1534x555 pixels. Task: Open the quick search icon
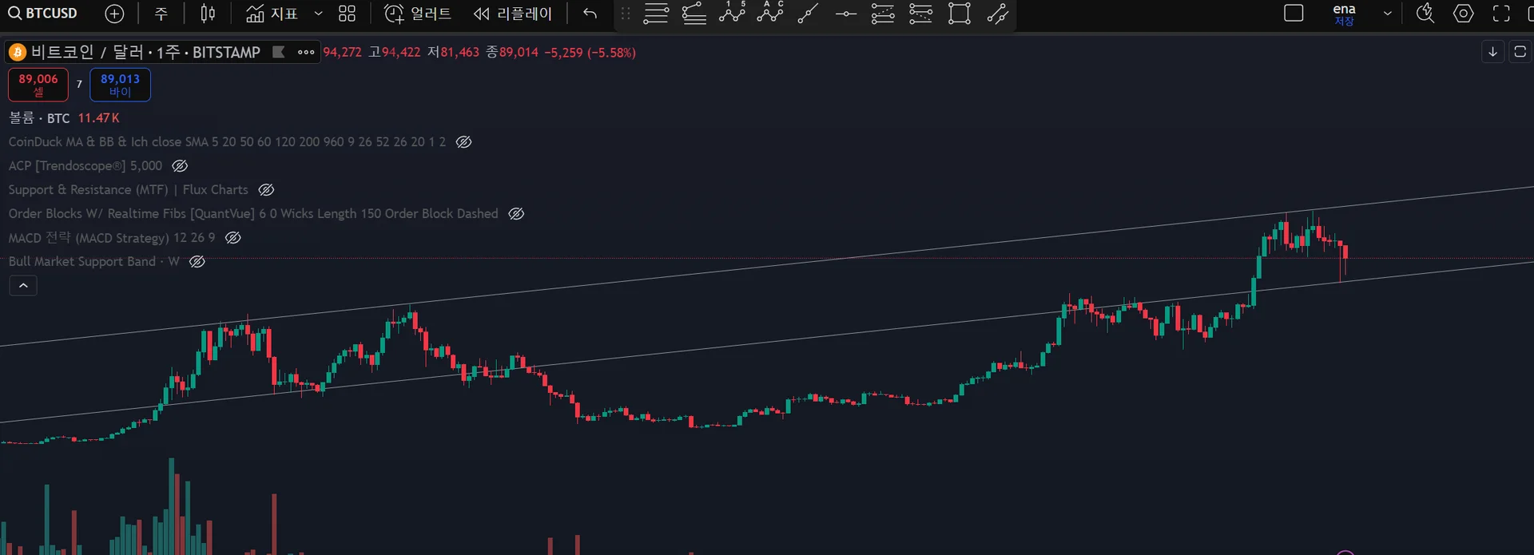tap(1425, 14)
